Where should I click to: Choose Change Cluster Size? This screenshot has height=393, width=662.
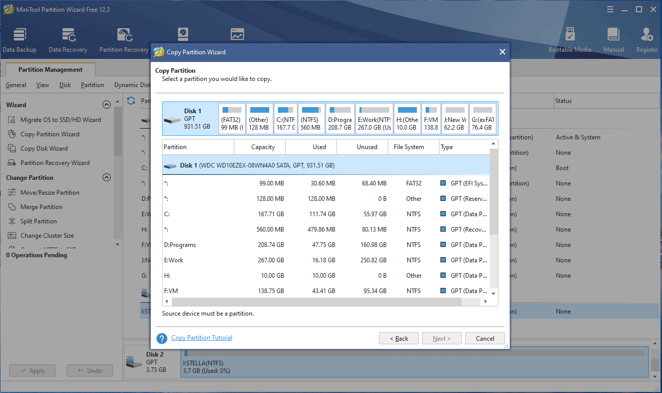click(x=41, y=235)
